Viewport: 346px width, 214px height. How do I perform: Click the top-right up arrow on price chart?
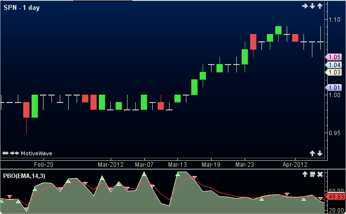(x=320, y=6)
